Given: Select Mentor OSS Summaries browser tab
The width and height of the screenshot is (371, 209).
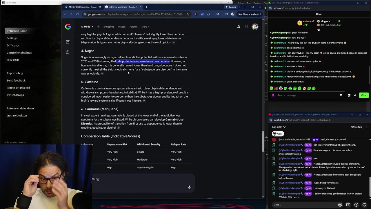Looking at the screenshot, I should coord(83,7).
